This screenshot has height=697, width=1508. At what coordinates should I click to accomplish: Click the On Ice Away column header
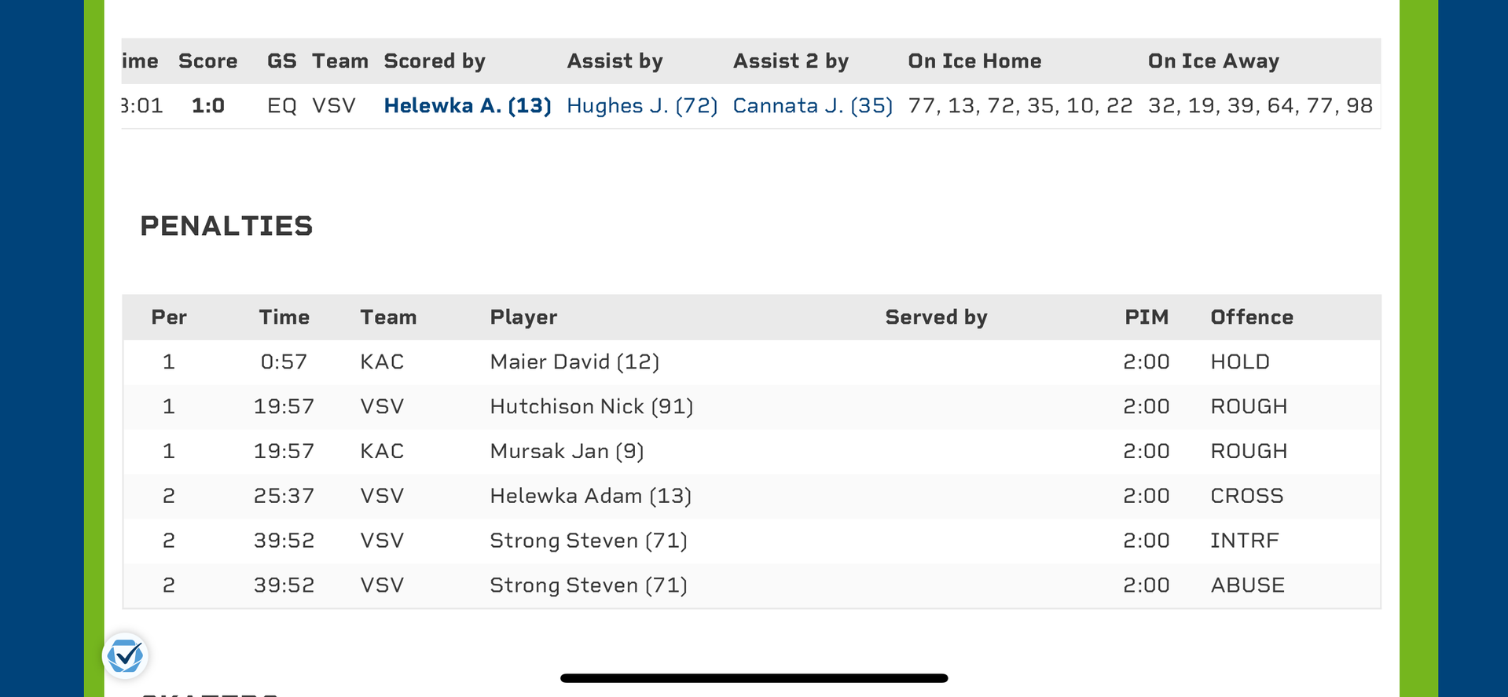pos(1213,61)
